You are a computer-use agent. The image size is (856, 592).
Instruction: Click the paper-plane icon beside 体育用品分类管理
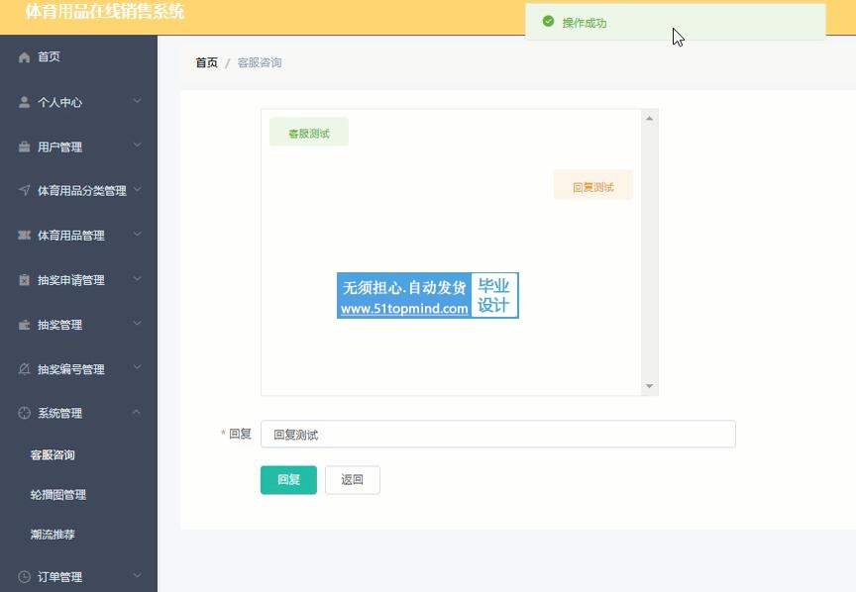point(24,190)
